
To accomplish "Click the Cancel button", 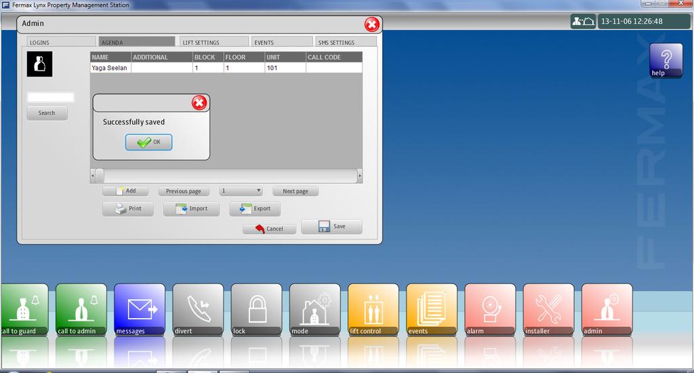I will 269,229.
